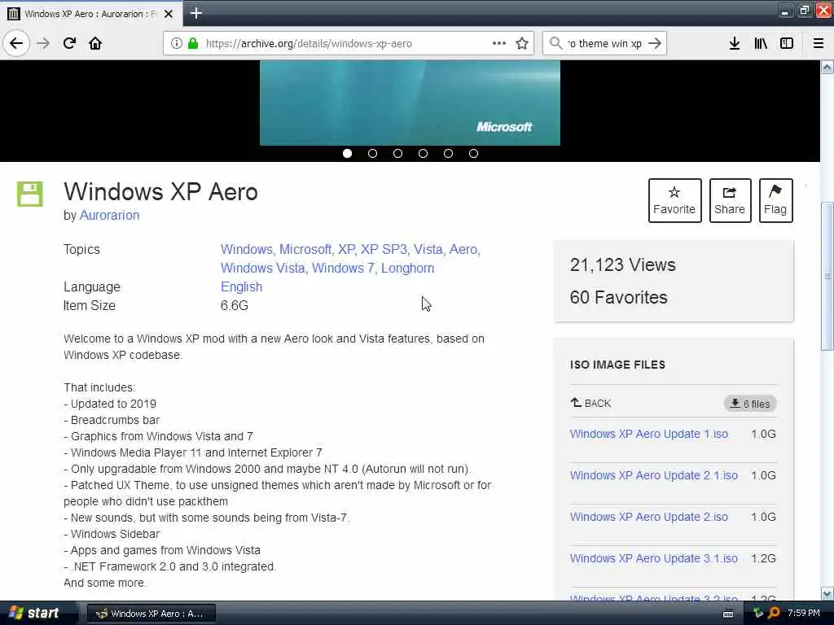Open the Aurorarion author link

[110, 215]
